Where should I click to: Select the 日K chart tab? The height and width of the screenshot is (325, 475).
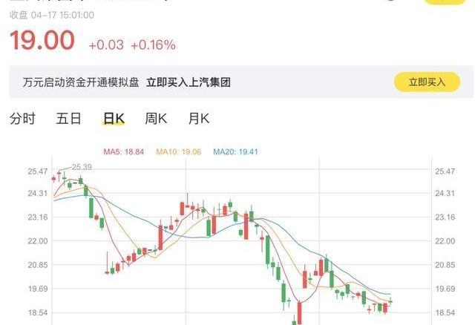click(114, 118)
